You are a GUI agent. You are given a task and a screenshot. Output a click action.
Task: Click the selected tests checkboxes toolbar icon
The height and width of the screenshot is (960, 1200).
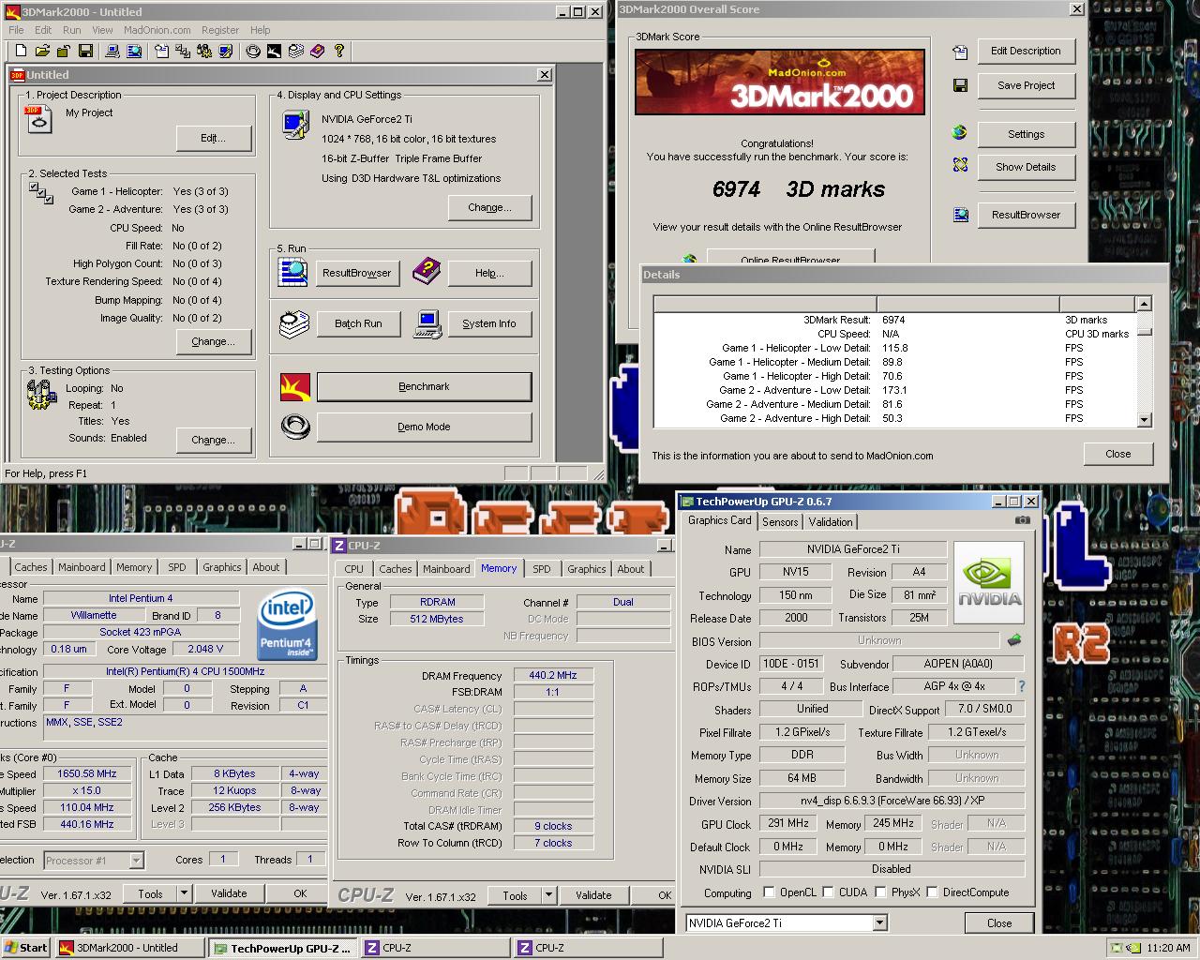pos(183,51)
